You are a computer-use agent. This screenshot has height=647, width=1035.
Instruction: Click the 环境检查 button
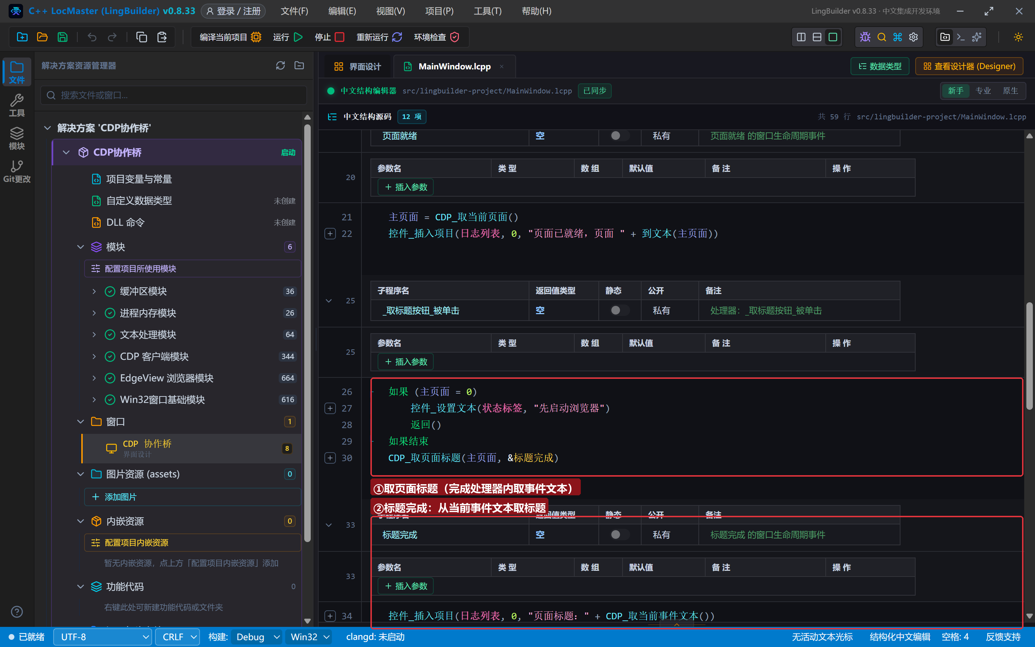click(x=436, y=37)
